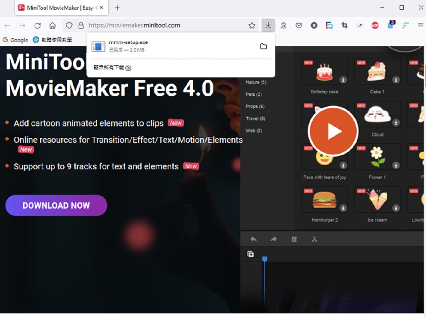This screenshot has height=317, width=426.
Task: Select the Web (2) category
Action: pos(254,130)
